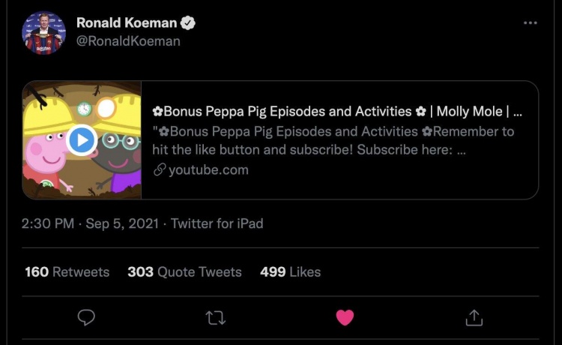
Task: Click the @RonaldKoeman handle
Action: [128, 41]
